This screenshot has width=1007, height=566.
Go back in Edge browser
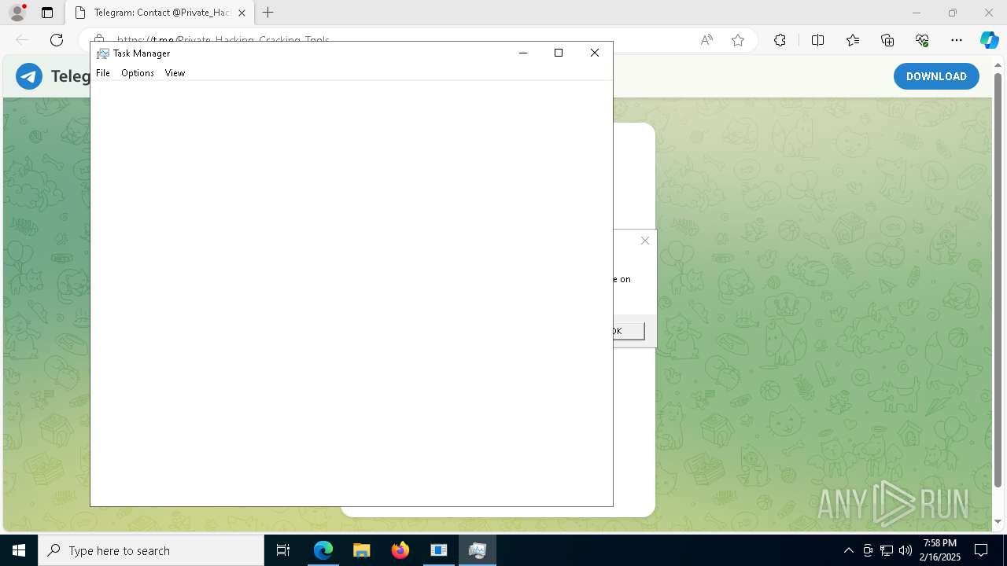[22, 40]
